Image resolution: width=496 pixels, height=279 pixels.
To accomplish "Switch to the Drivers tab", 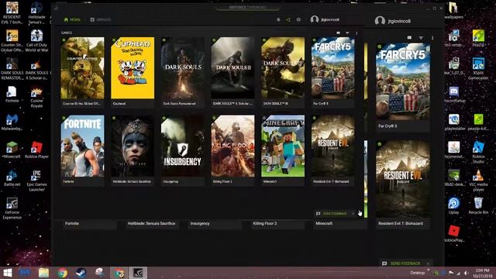I will click(101, 19).
